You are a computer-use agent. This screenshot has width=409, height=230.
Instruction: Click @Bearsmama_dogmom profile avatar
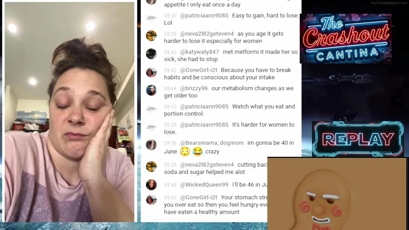tap(151, 145)
